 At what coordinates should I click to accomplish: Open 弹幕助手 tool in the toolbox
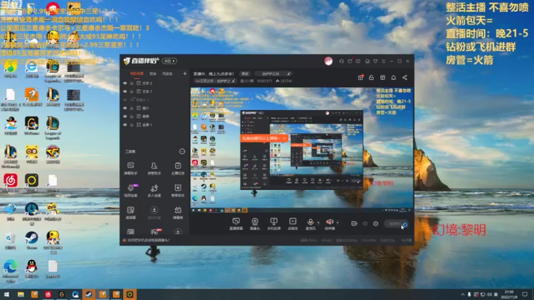pos(130,168)
